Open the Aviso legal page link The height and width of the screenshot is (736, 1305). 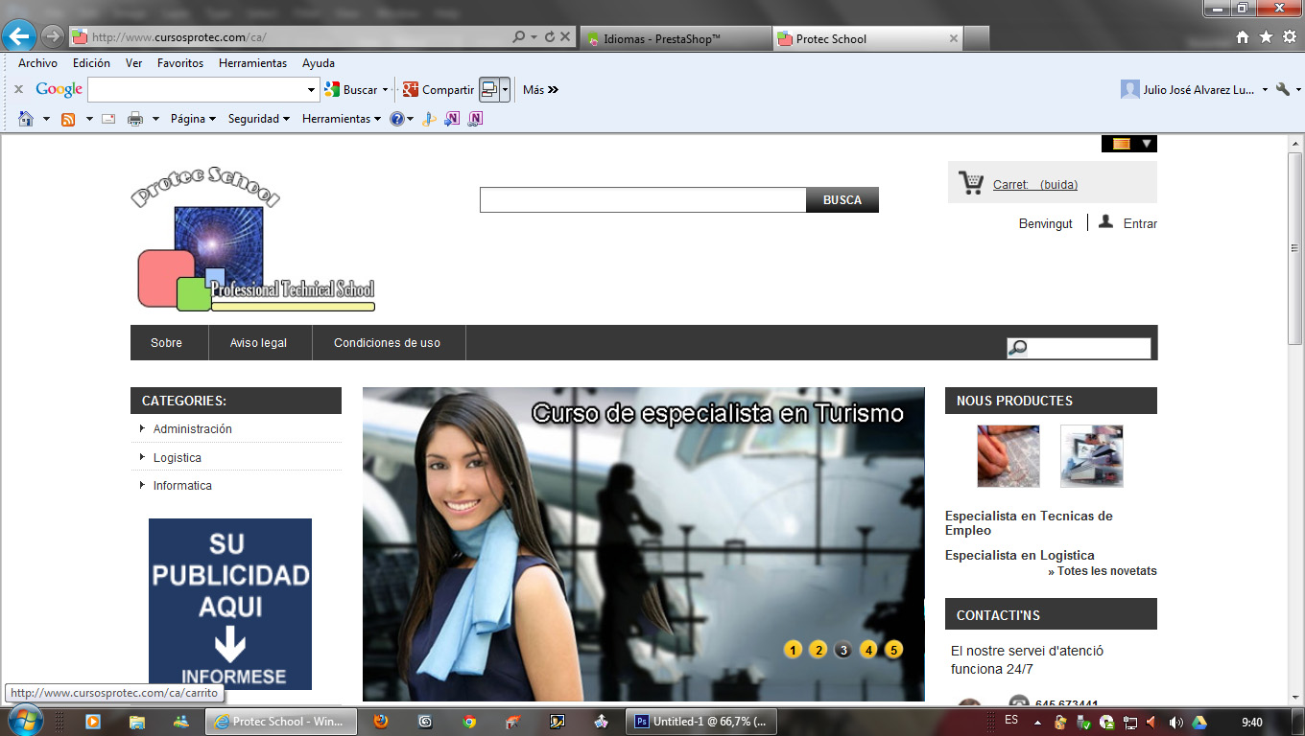pyautogui.click(x=259, y=343)
